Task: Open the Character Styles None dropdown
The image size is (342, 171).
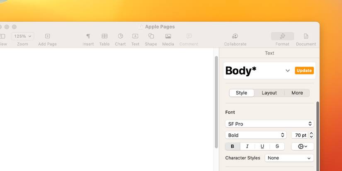Action: click(x=289, y=158)
